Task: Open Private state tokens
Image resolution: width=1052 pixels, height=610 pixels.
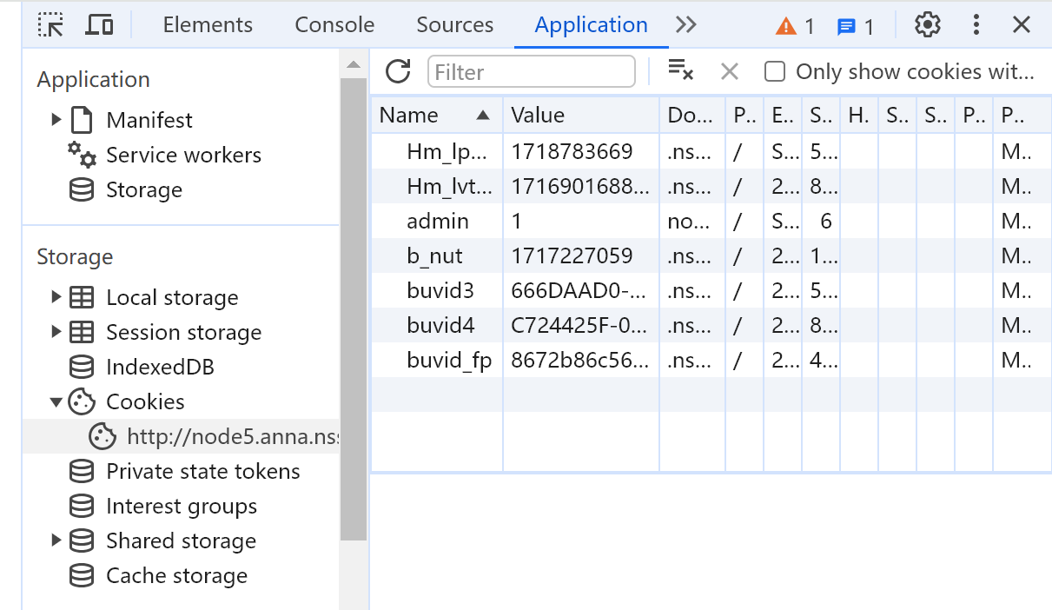Action: point(203,471)
